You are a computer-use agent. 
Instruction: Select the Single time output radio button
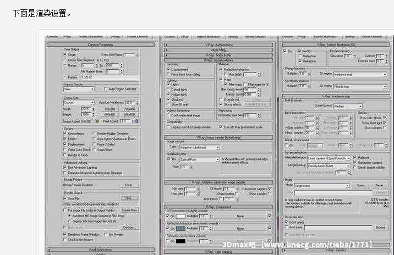click(65, 54)
